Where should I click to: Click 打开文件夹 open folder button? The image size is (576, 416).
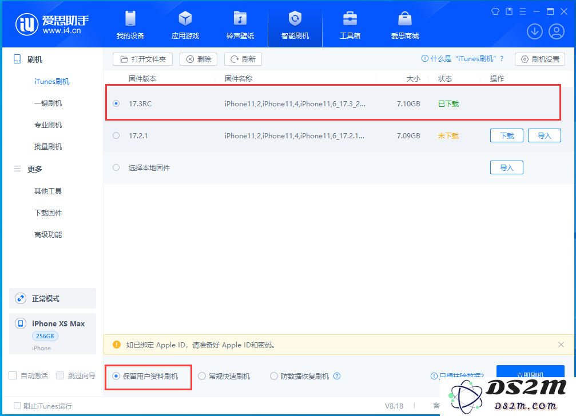pos(142,59)
